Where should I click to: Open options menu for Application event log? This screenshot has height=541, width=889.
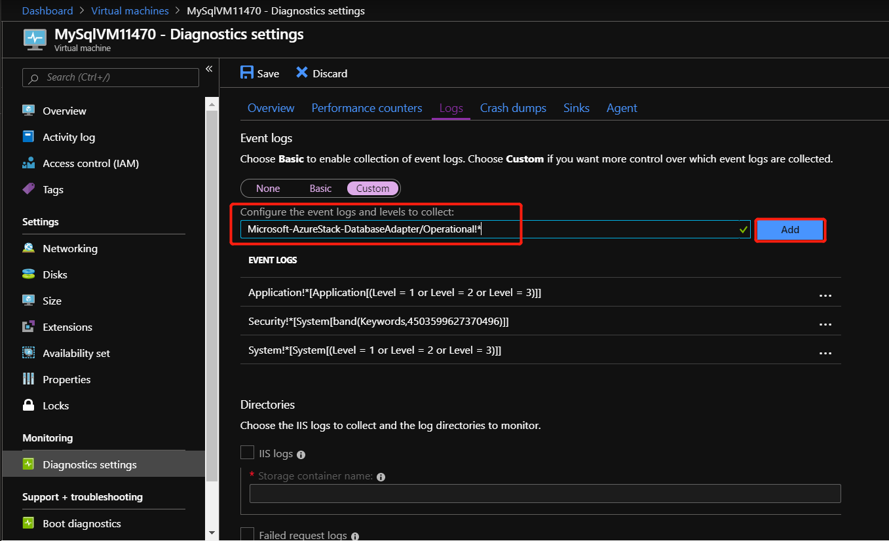825,295
